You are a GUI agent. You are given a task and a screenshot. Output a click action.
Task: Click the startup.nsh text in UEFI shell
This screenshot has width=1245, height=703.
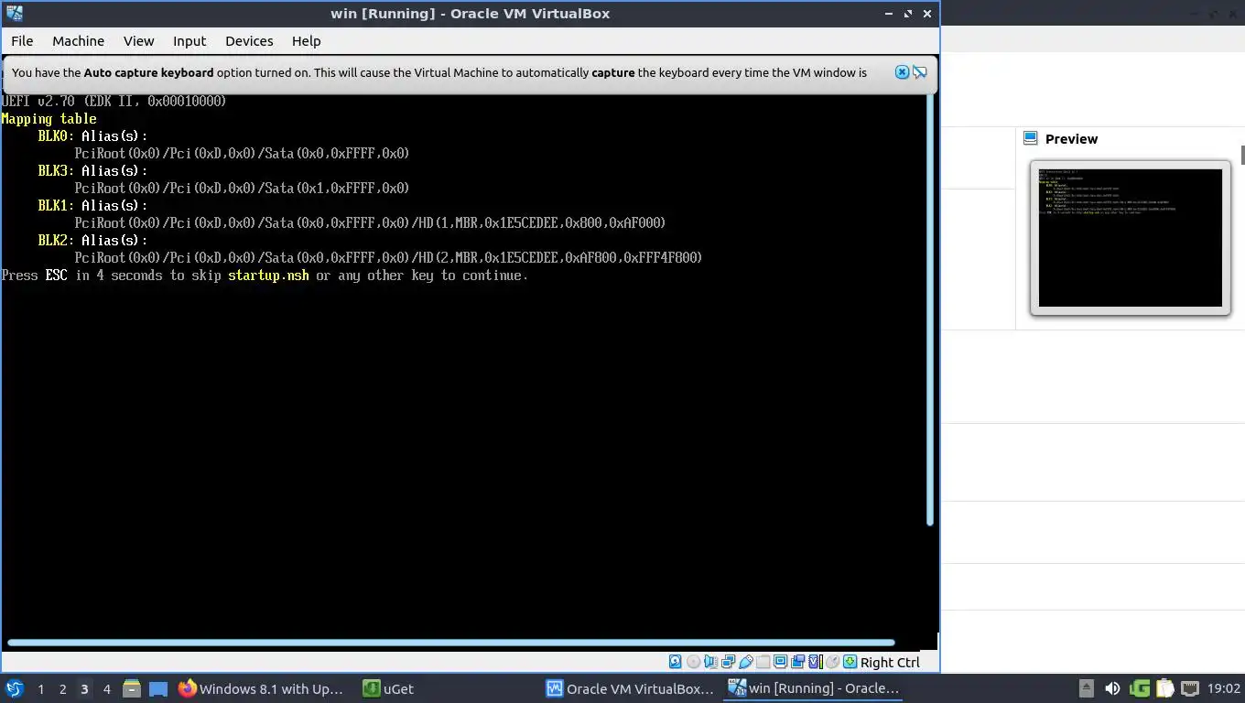point(268,276)
